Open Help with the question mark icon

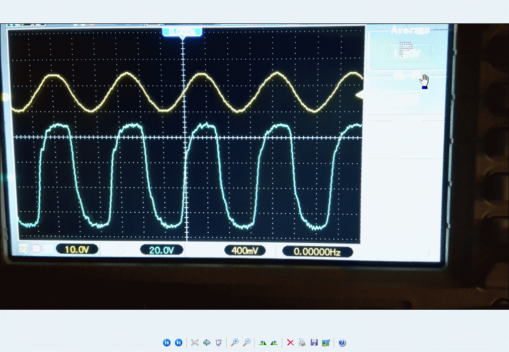(342, 343)
